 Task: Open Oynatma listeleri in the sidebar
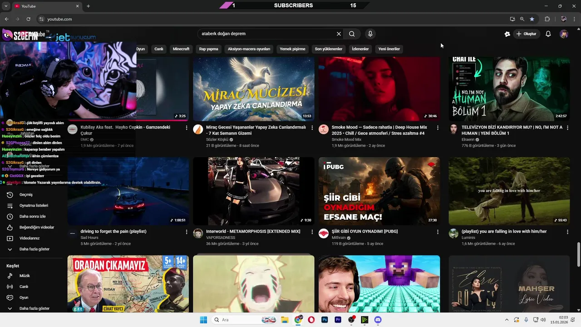tap(34, 206)
